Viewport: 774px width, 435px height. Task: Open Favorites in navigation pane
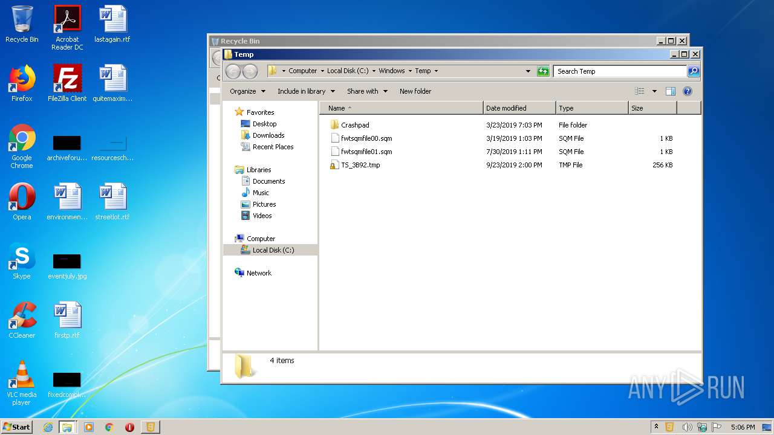coord(260,112)
